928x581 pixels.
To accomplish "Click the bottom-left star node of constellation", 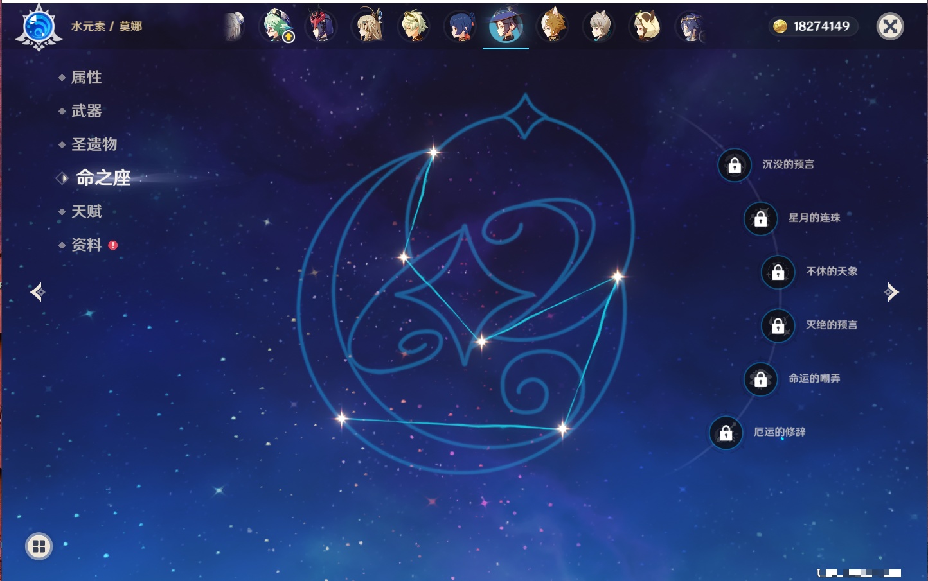I will click(341, 419).
